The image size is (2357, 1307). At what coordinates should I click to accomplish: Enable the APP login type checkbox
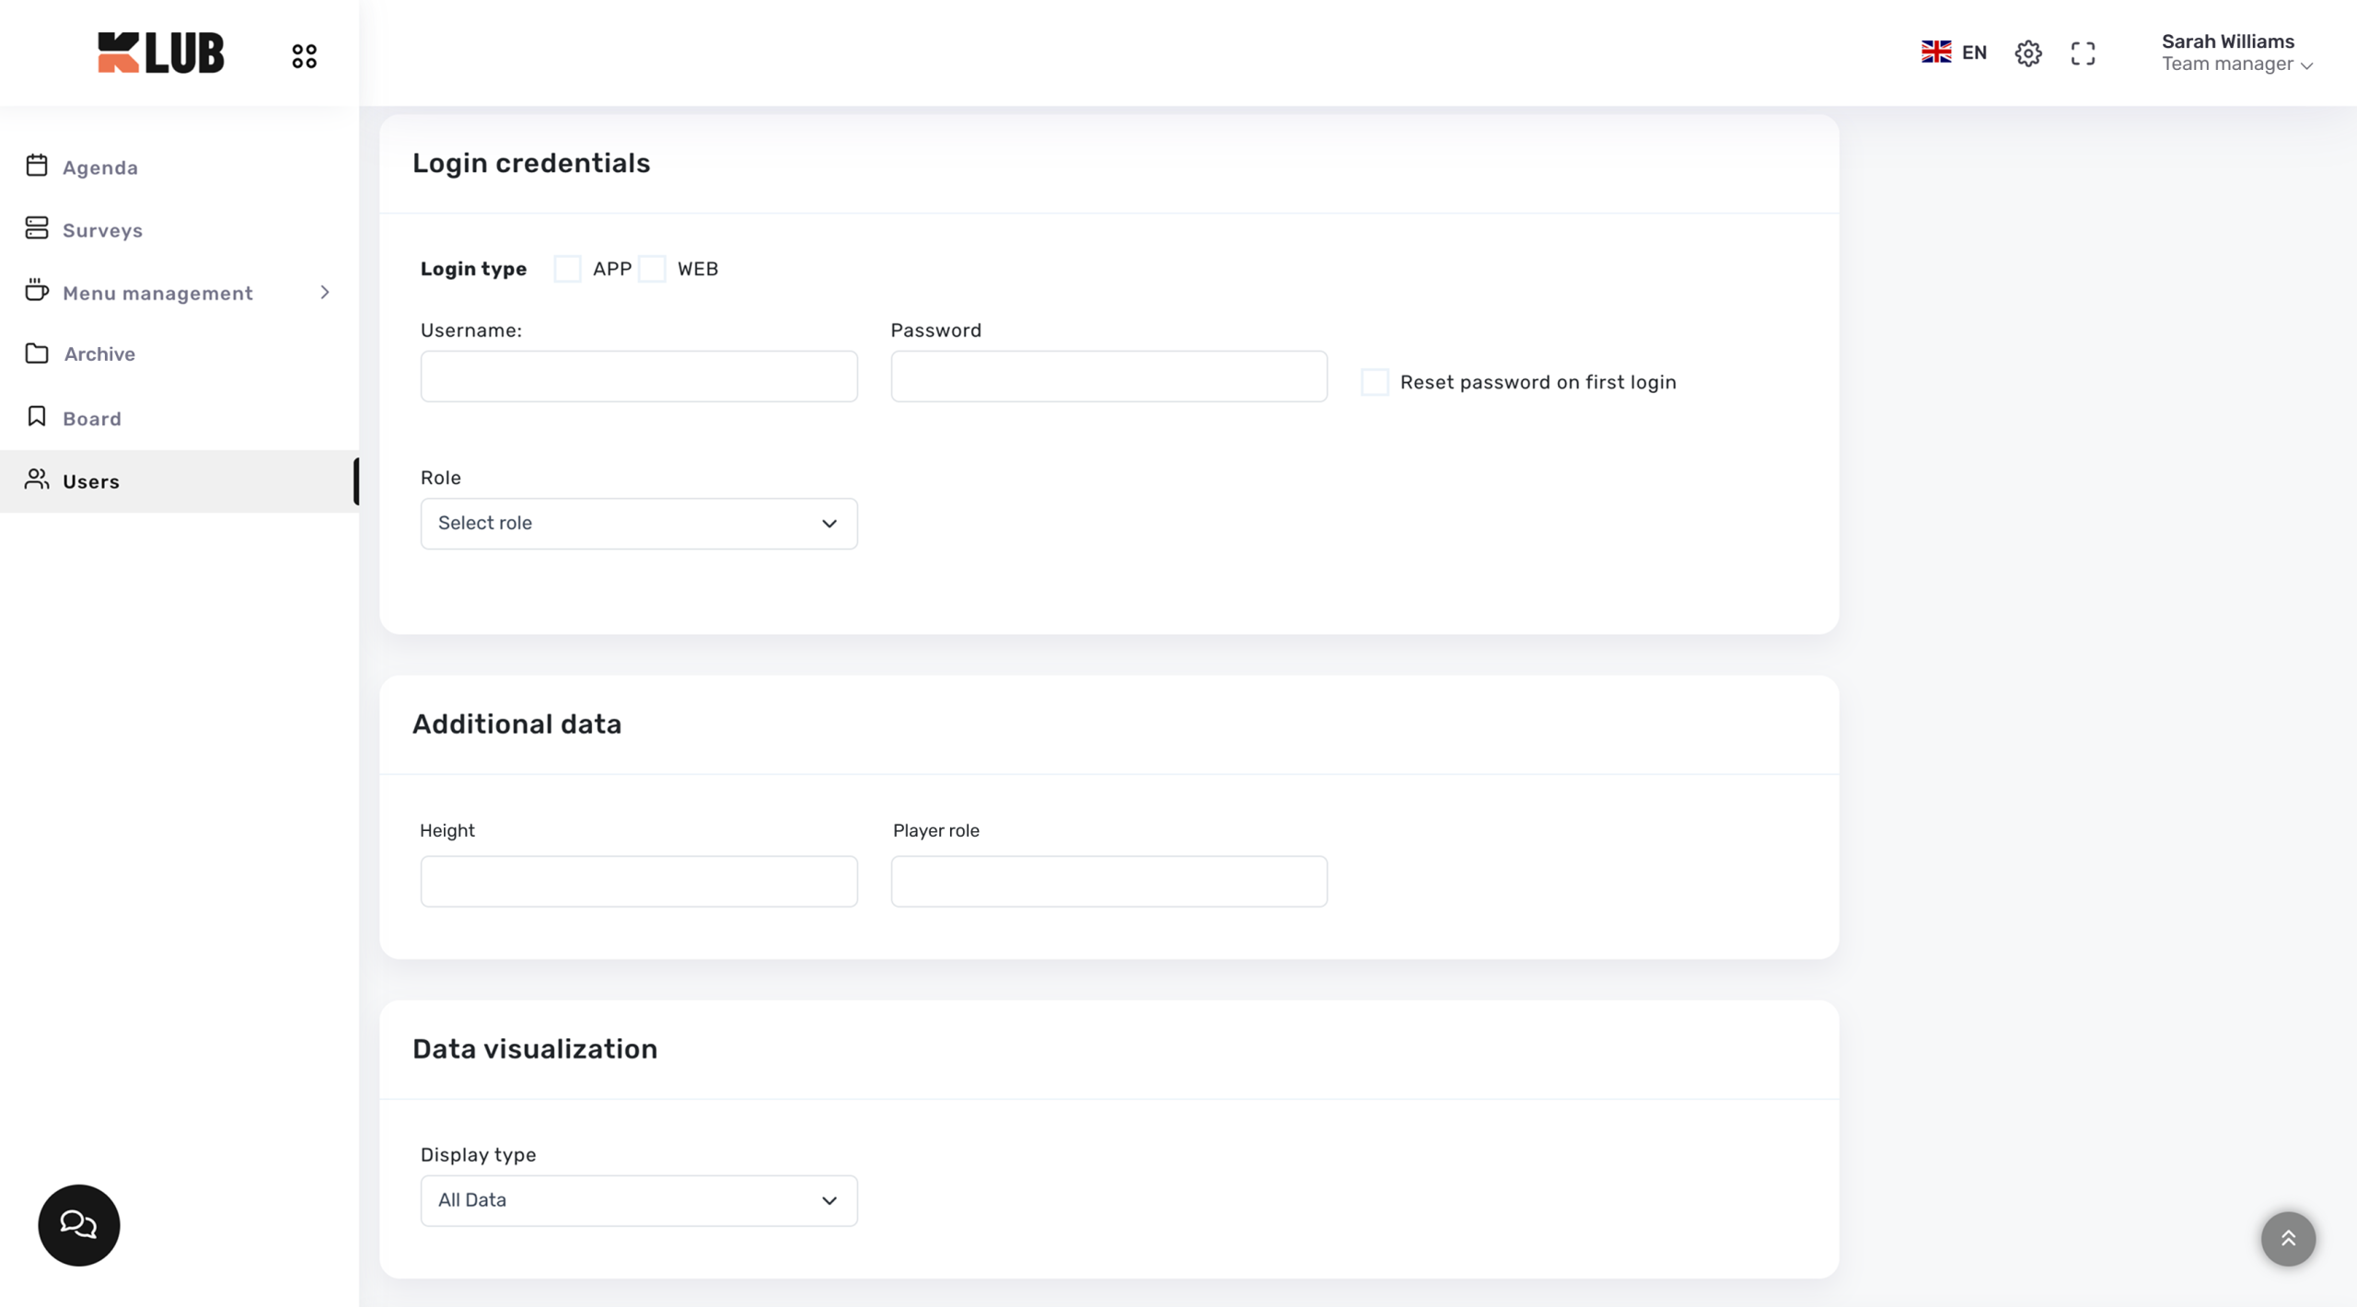click(567, 269)
